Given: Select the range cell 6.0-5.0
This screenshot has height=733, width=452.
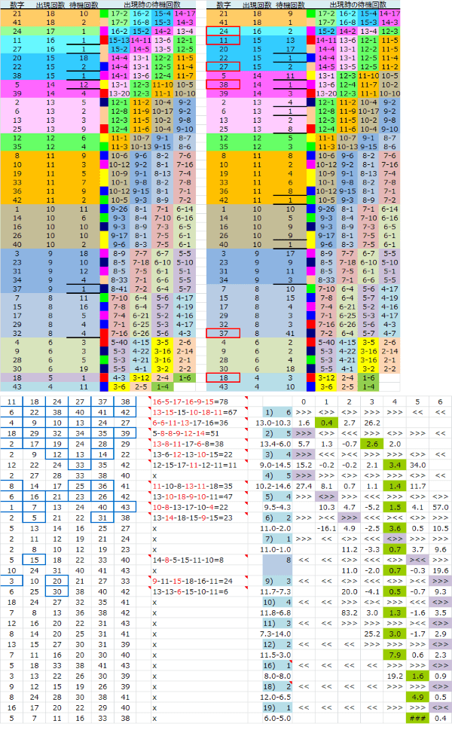Looking at the screenshot, I should pos(278,719).
